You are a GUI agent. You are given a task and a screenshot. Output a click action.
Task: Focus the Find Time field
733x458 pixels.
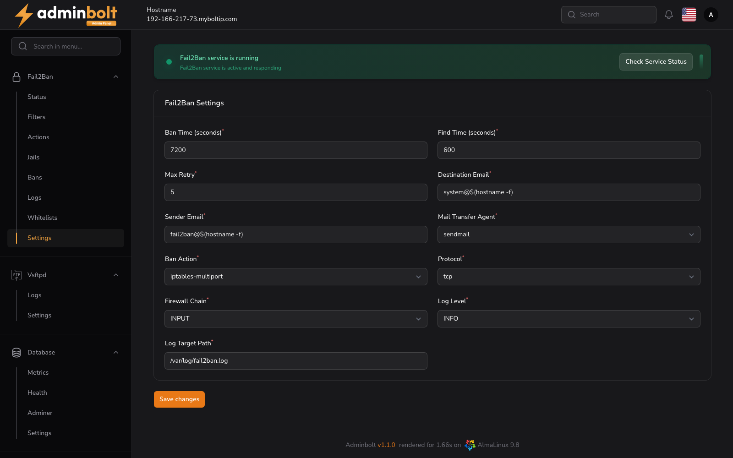point(569,150)
